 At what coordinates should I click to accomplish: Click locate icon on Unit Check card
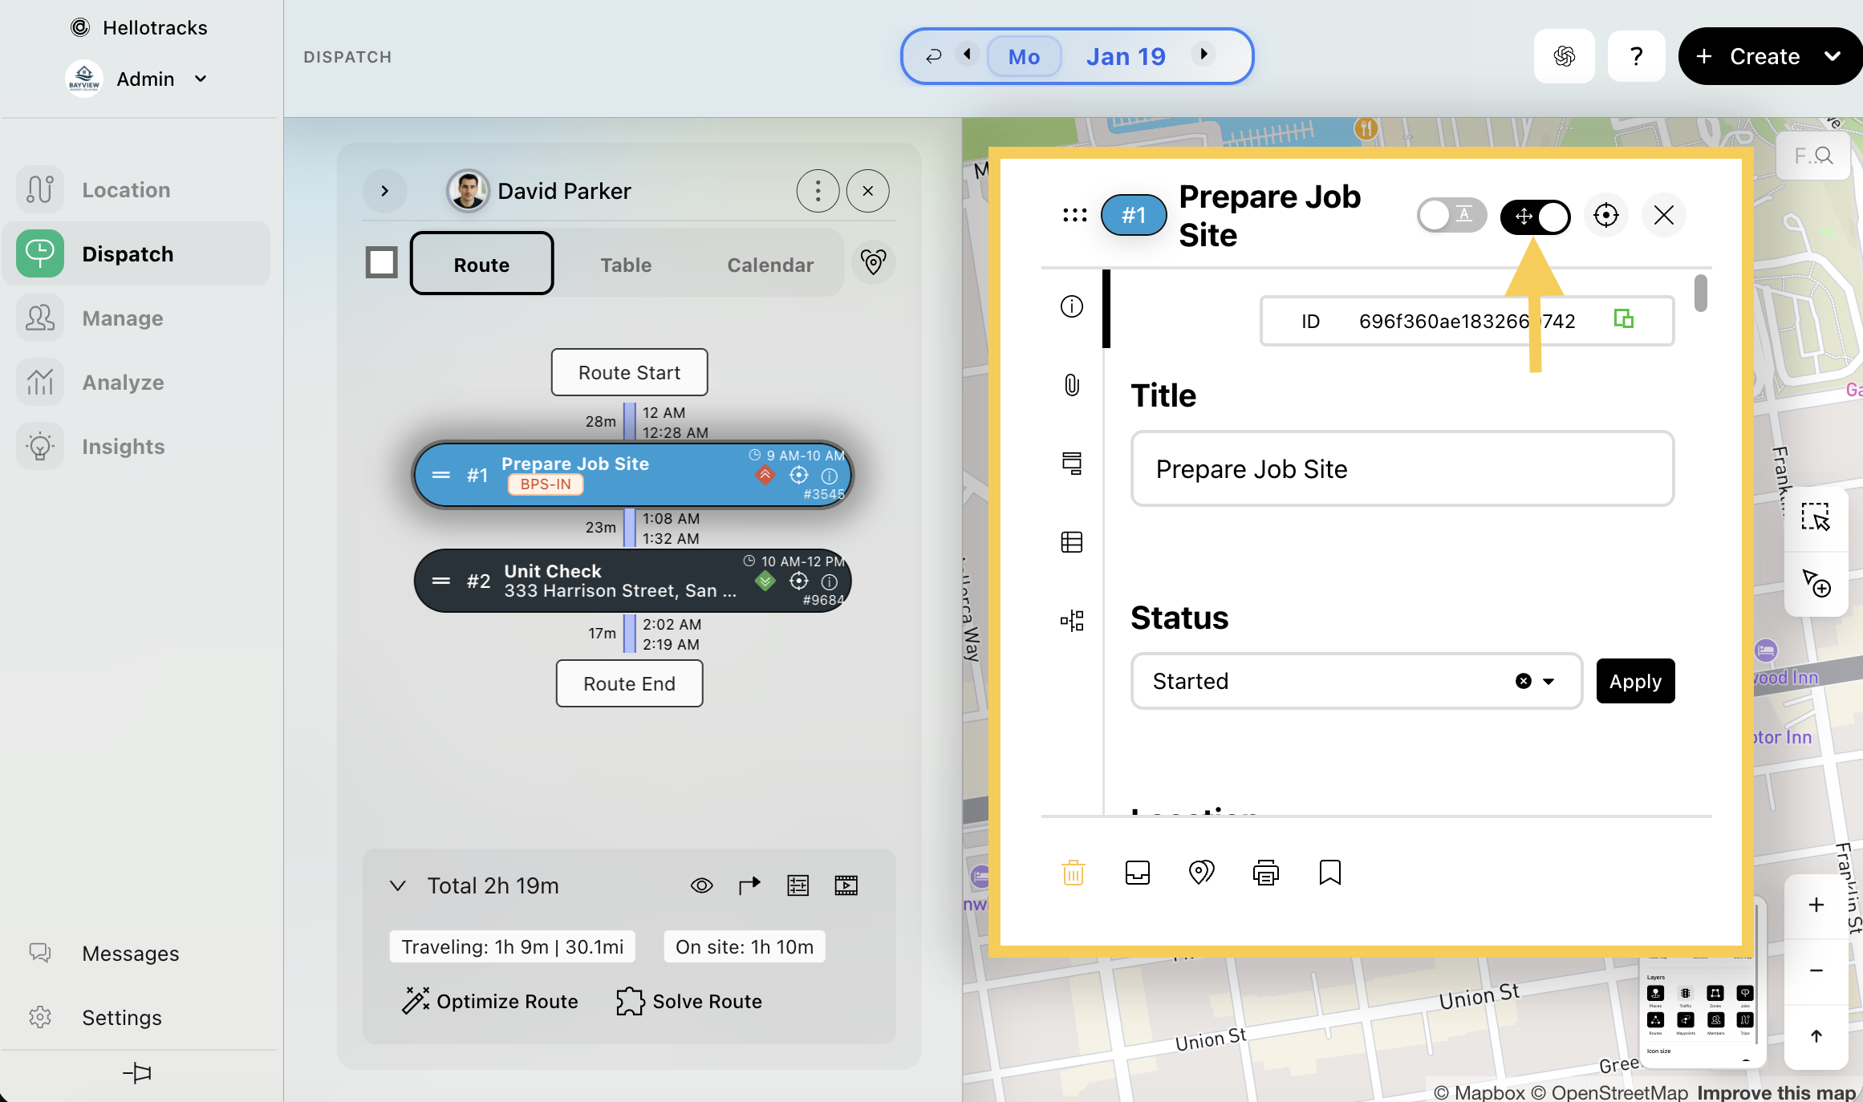(x=798, y=581)
